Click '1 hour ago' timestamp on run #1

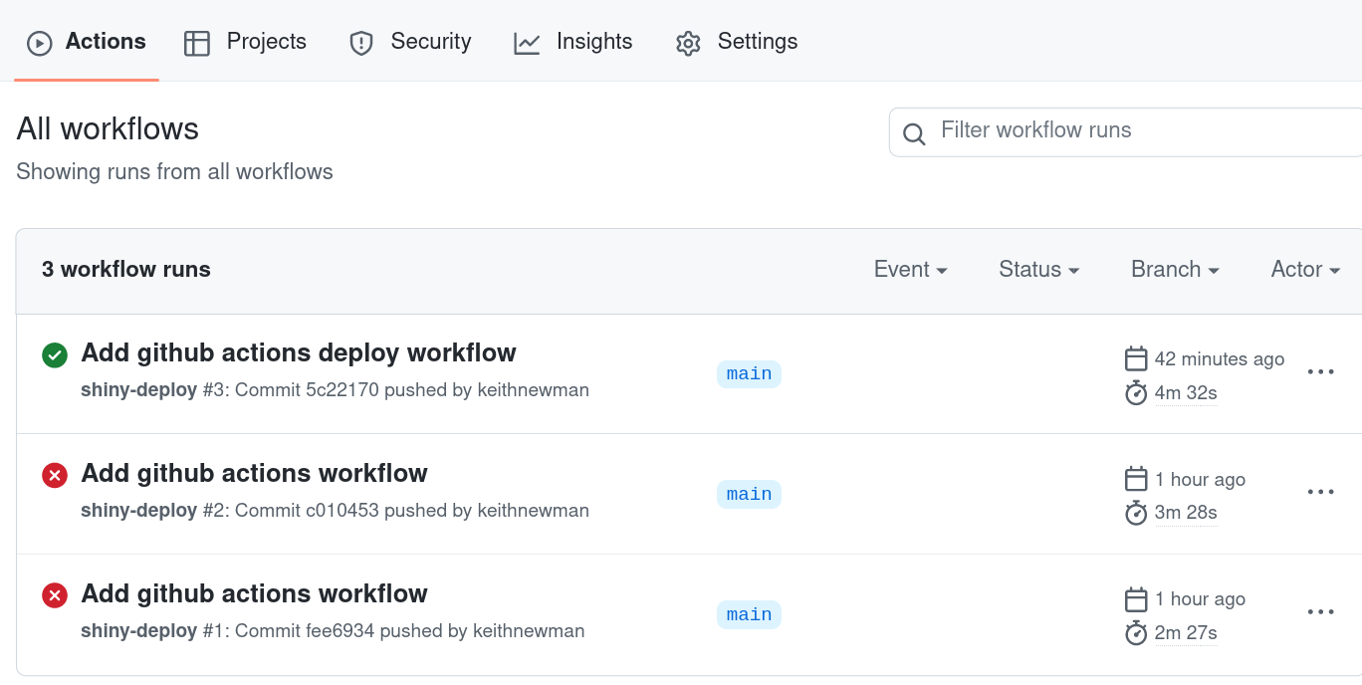[1200, 599]
